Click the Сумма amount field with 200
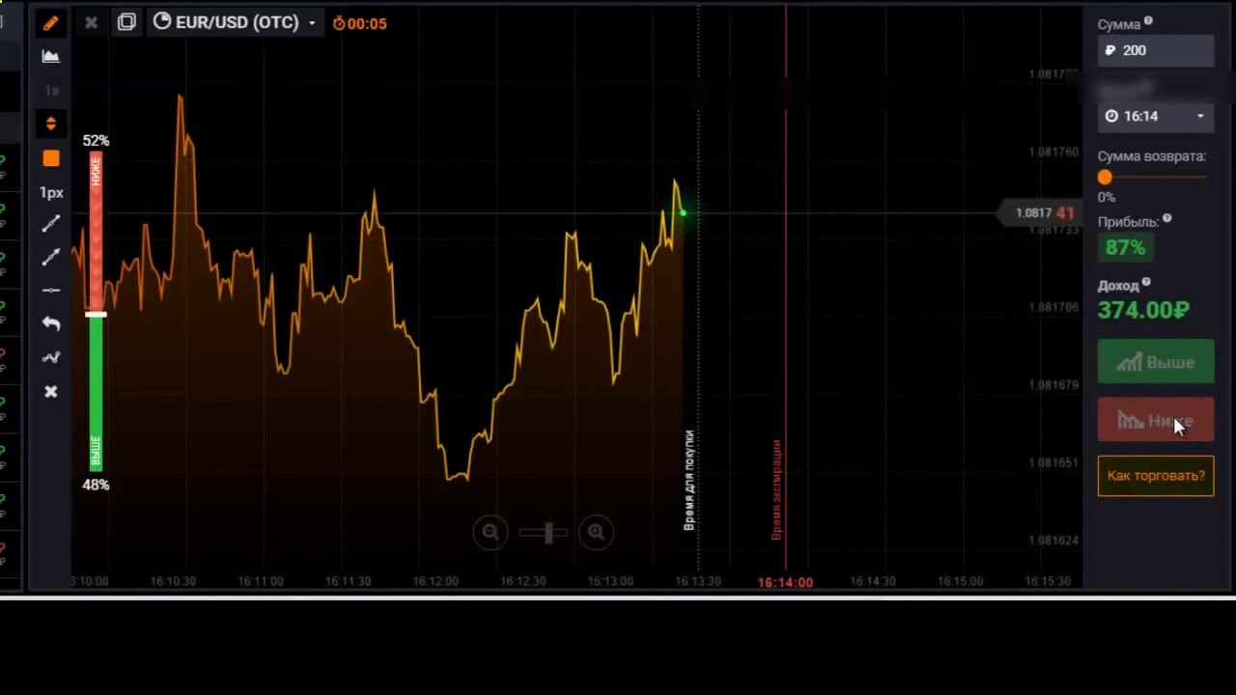The width and height of the screenshot is (1236, 695). (1156, 50)
